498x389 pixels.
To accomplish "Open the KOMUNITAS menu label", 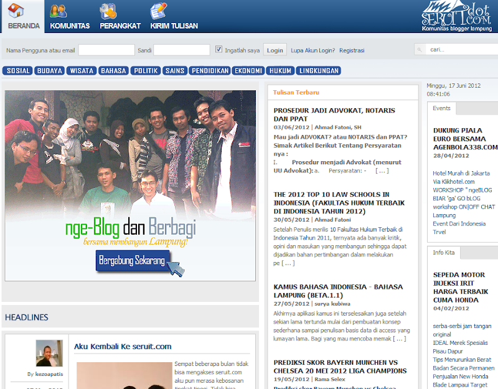I will 70,26.
